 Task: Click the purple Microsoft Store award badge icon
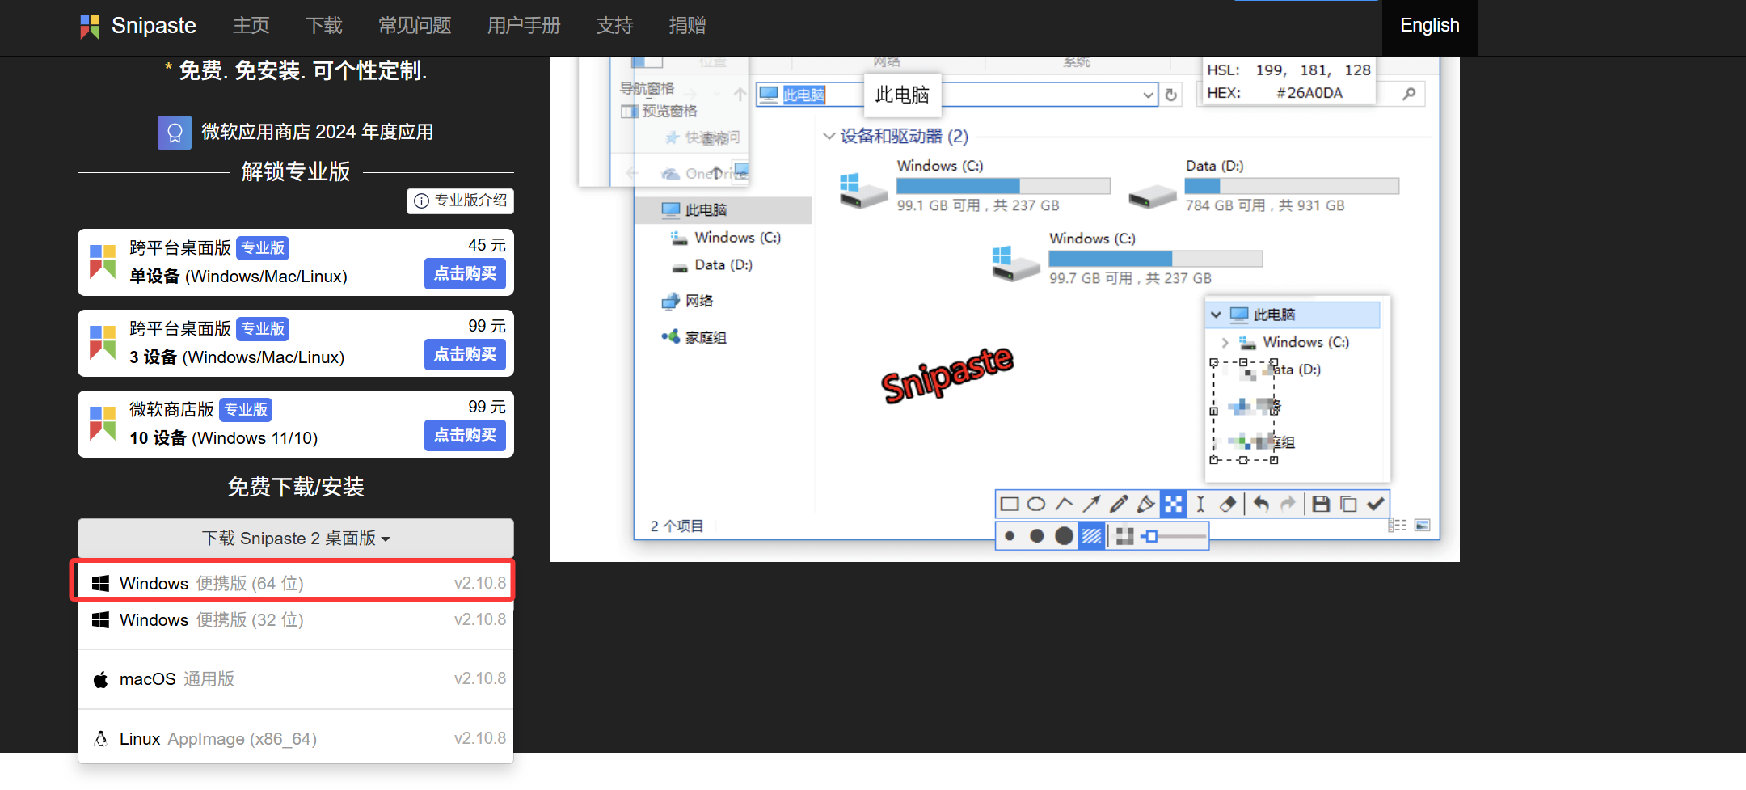(175, 133)
